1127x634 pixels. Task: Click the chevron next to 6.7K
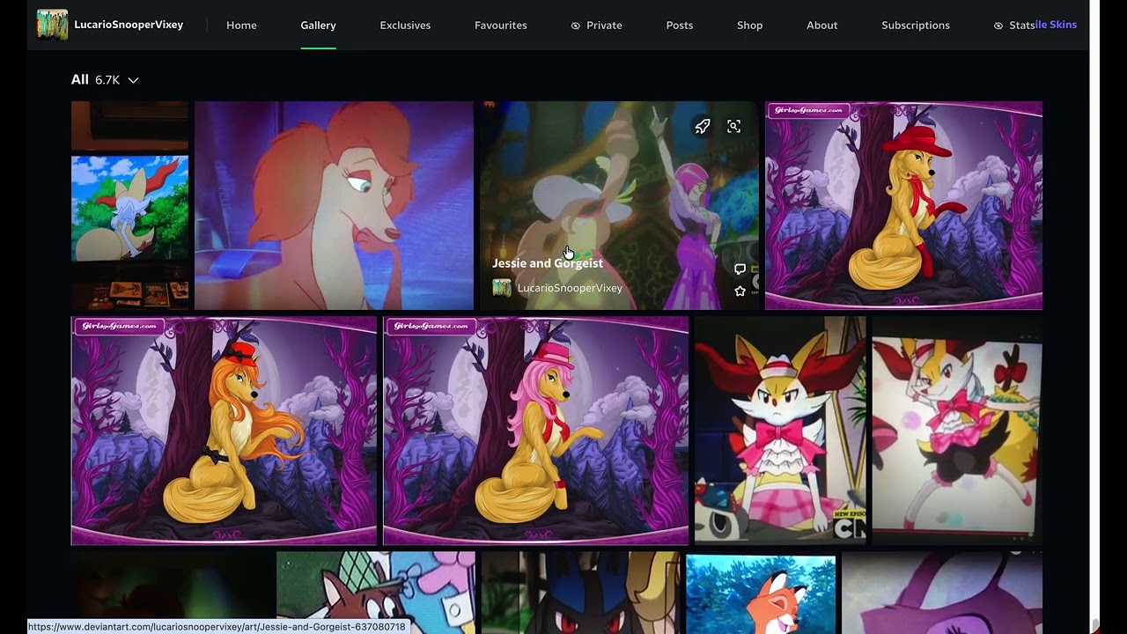(133, 80)
